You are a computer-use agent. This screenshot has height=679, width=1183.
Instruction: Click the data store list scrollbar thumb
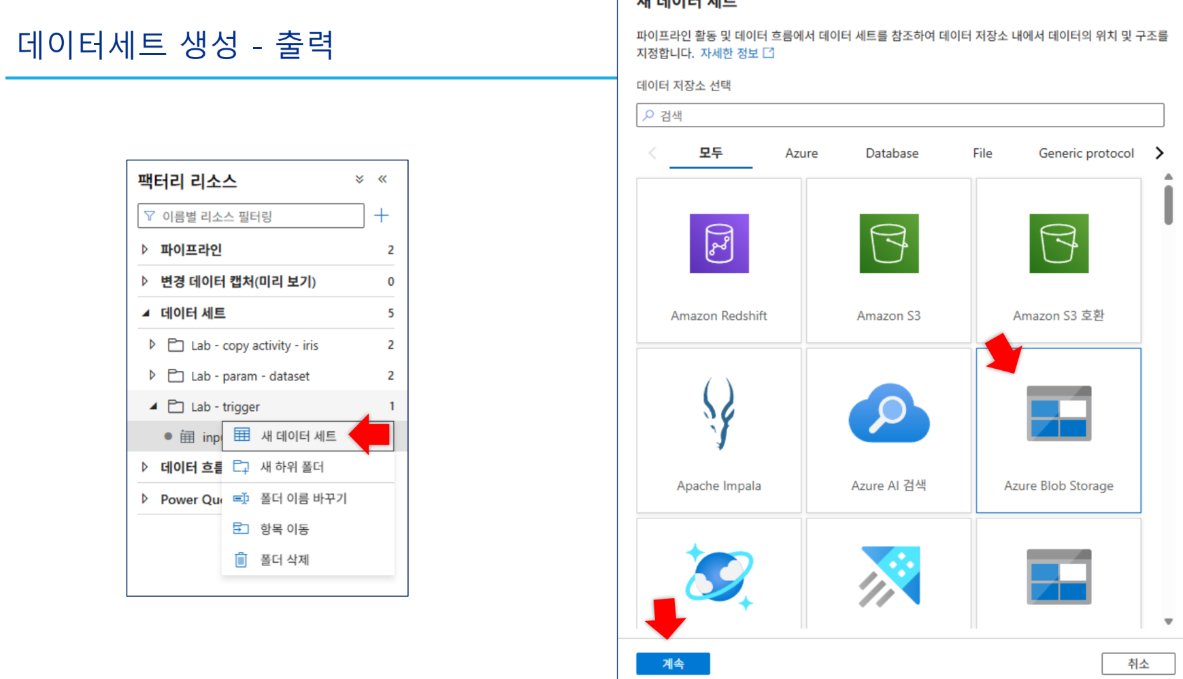tap(1168, 205)
